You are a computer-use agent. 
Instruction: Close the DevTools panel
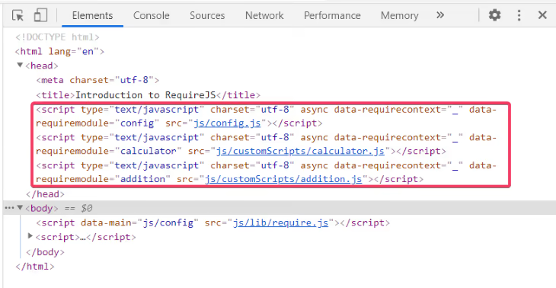click(x=542, y=15)
